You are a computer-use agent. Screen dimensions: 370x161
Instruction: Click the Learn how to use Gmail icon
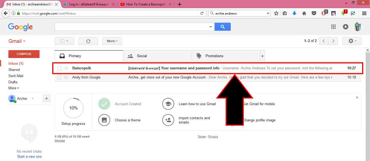168,104
